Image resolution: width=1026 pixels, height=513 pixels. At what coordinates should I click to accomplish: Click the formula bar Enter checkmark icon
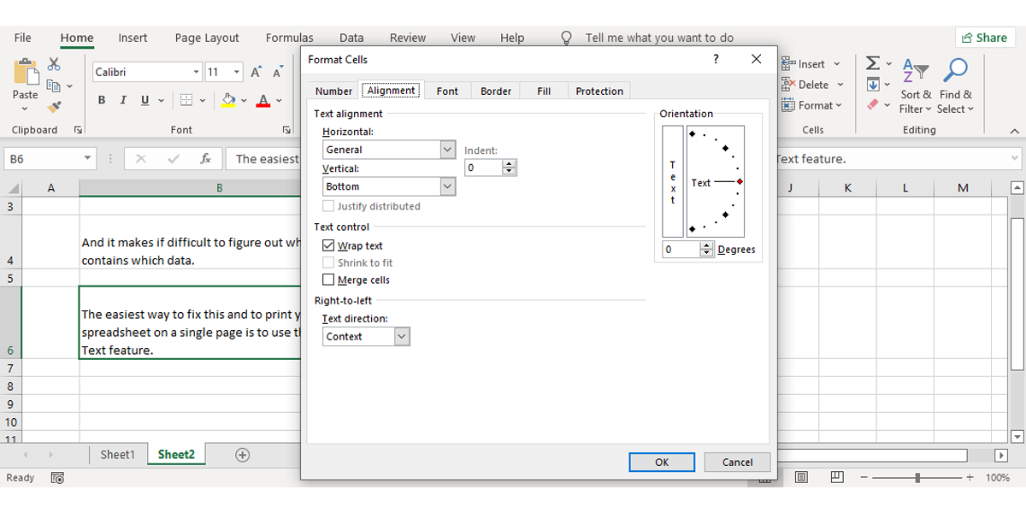(x=174, y=159)
